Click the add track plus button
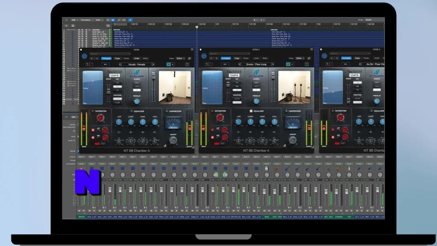 click(x=66, y=26)
